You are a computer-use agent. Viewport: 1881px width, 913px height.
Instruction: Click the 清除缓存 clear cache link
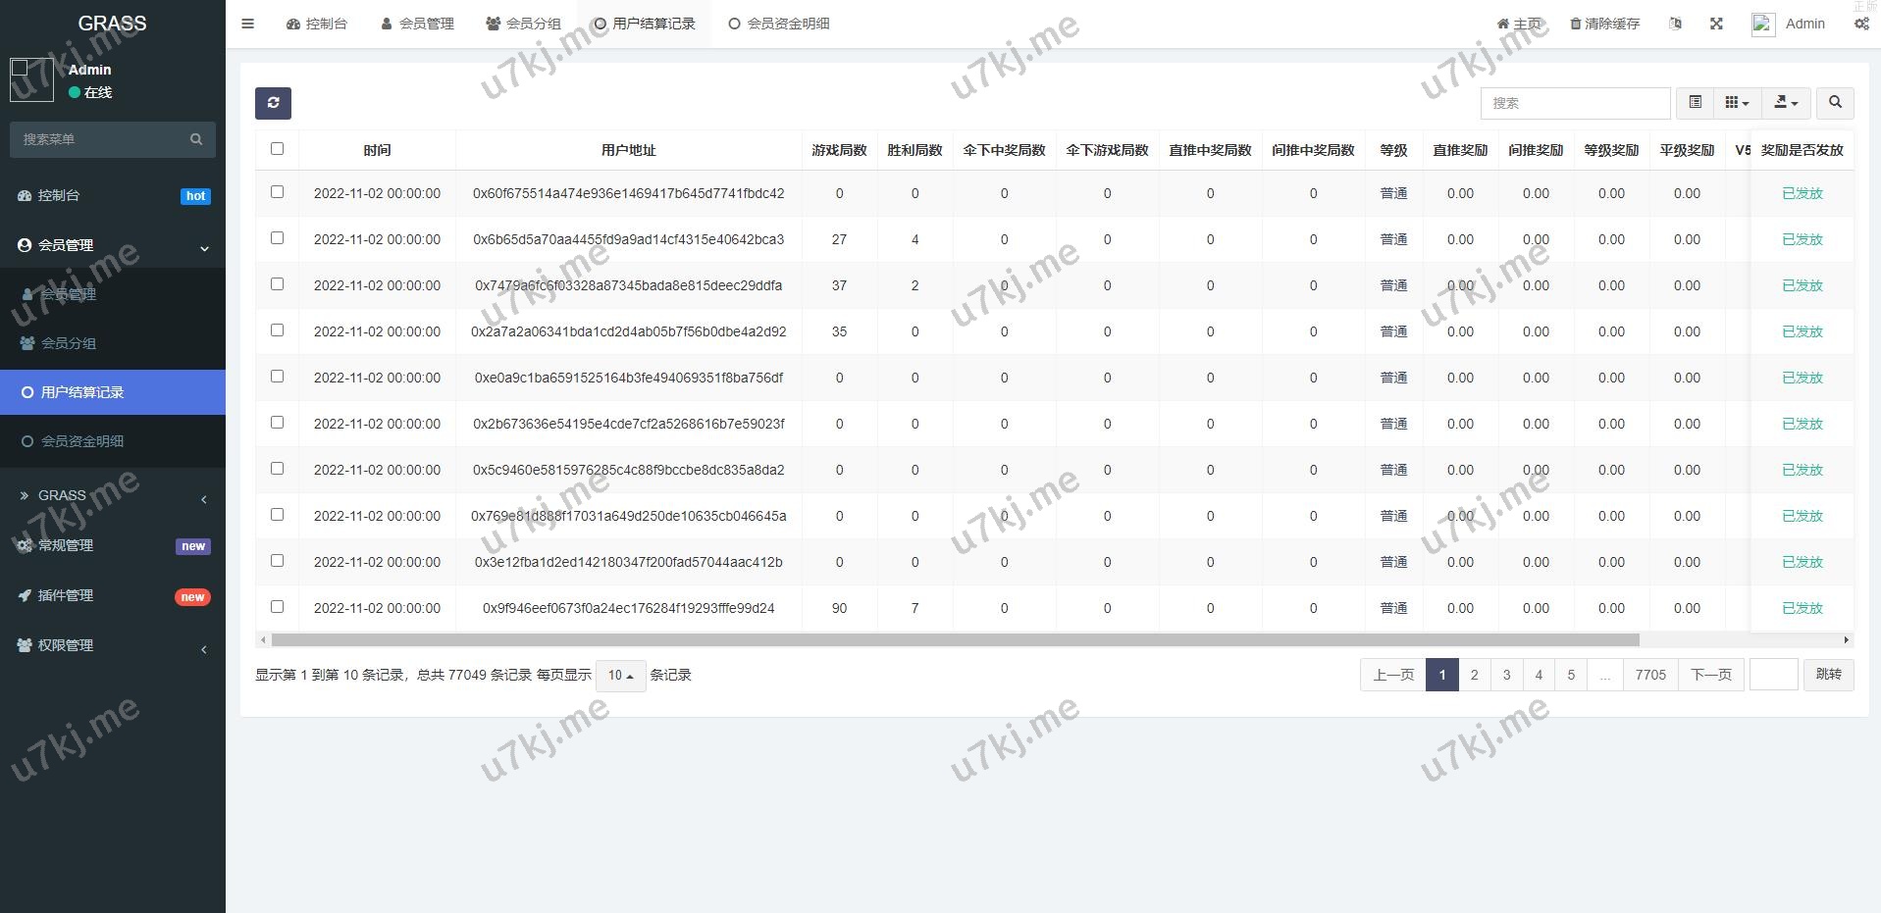point(1604,24)
